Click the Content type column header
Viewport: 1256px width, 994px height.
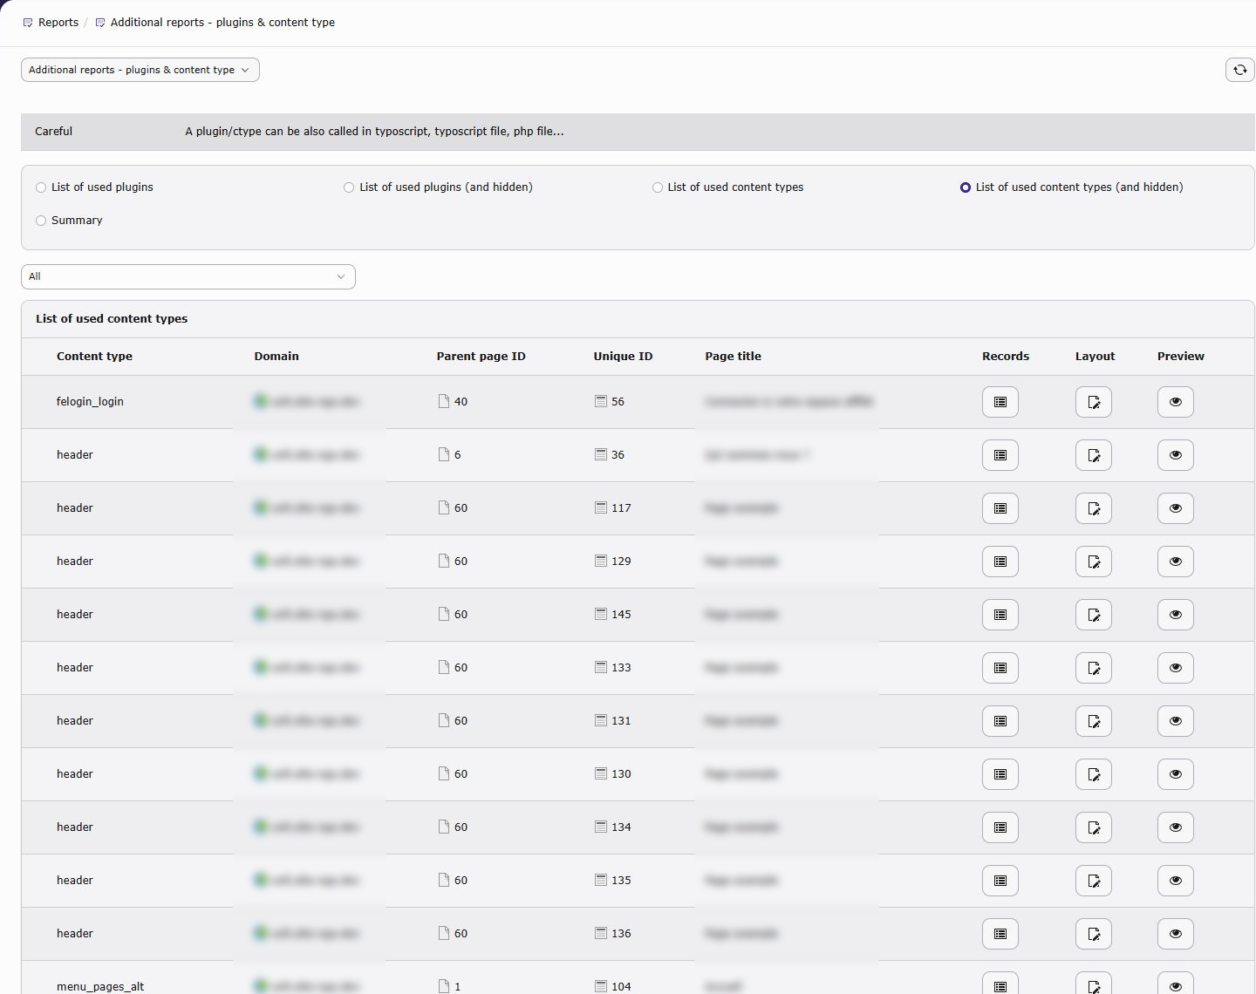coord(94,357)
